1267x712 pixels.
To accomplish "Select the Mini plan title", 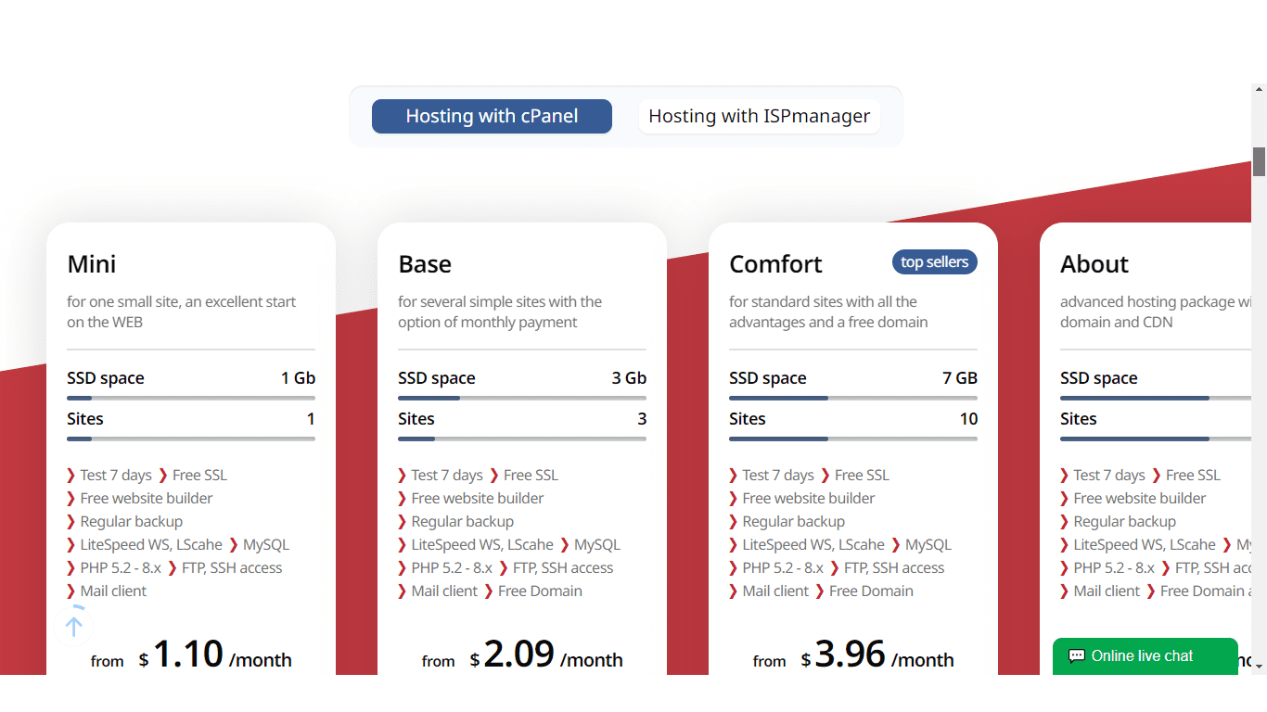I will [x=92, y=264].
